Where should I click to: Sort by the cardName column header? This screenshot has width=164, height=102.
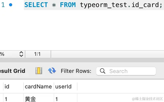click(x=38, y=87)
